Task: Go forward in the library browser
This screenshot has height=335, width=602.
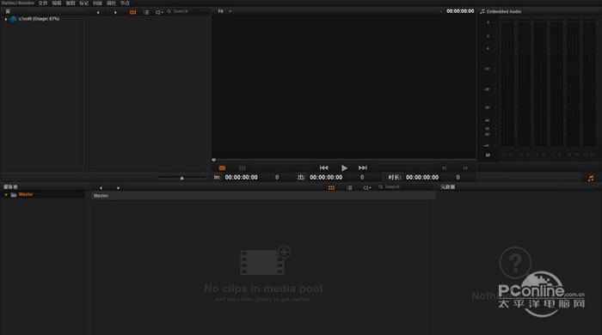Action: point(115,12)
